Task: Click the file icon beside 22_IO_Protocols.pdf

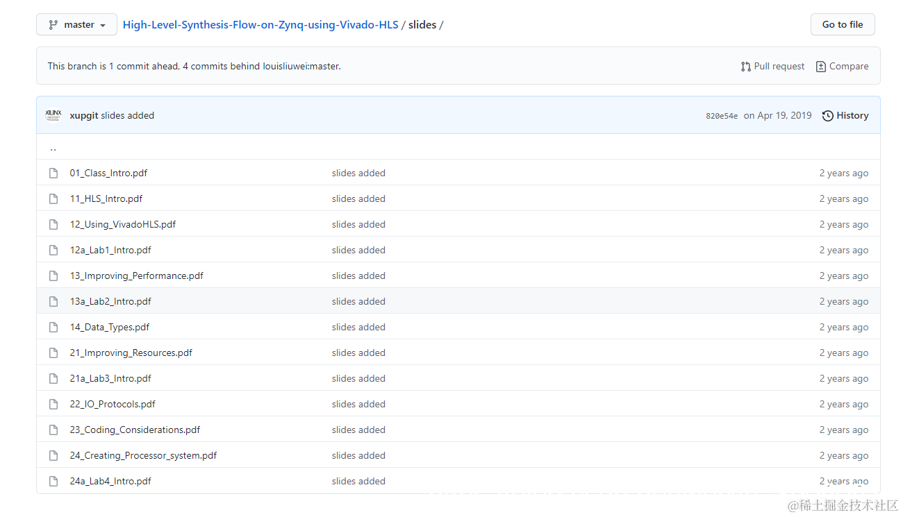Action: [x=53, y=404]
